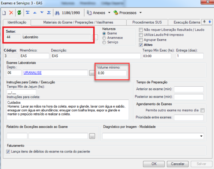Image resolution: width=214 pixels, height=169 pixels.
Task: Follow the URANALISE department link
Action: (32, 73)
